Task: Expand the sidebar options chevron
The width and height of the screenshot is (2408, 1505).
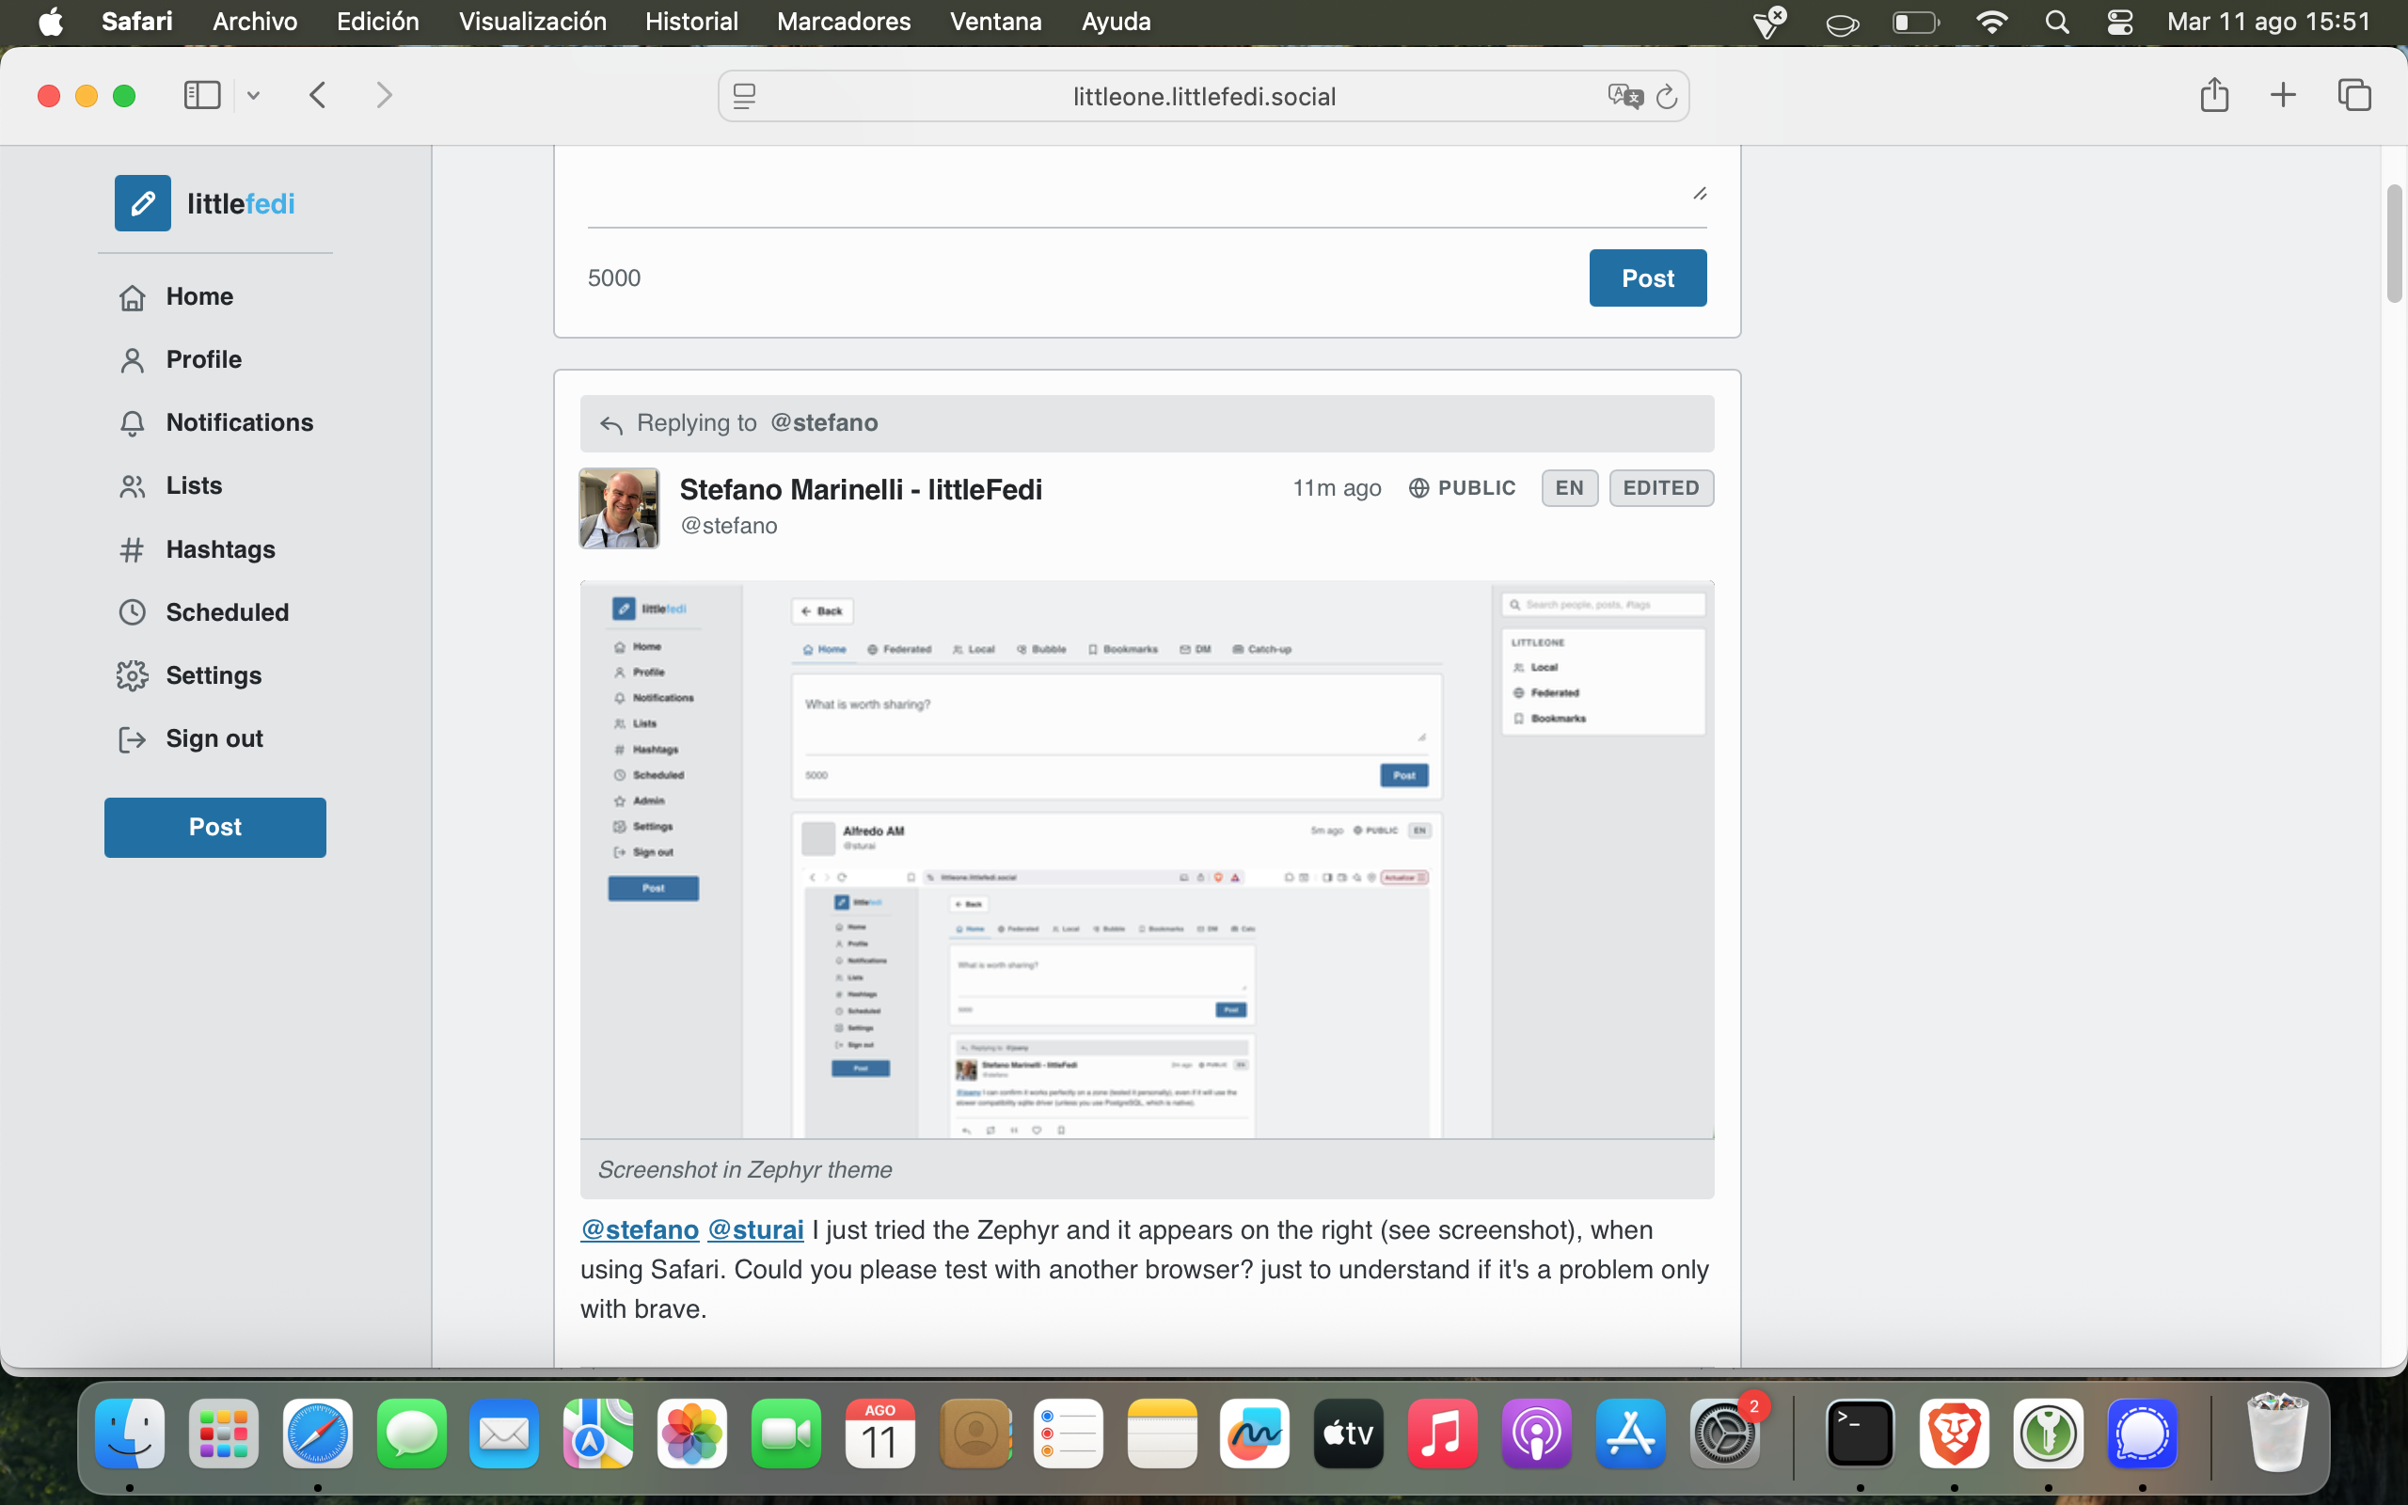Action: tap(254, 96)
